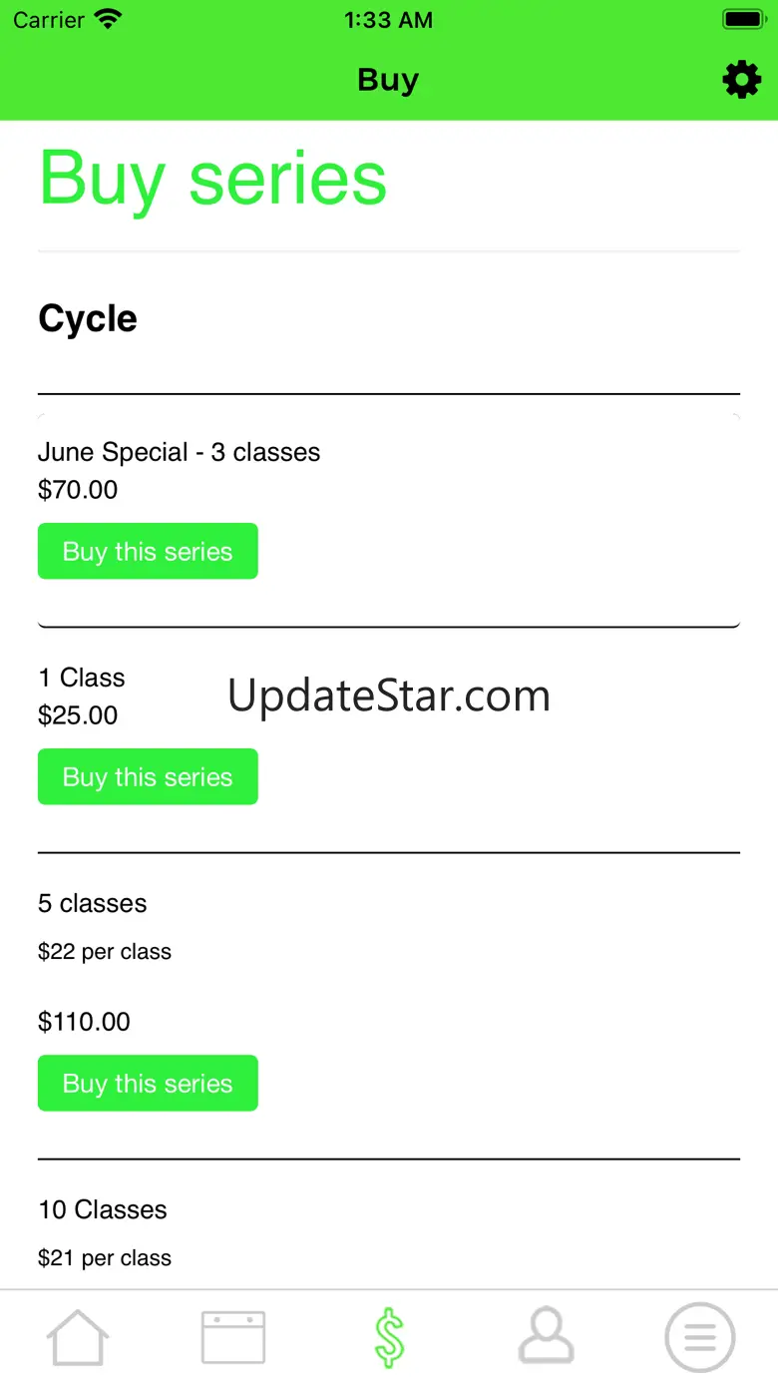Tap the 1 Class series name

pos(82,678)
